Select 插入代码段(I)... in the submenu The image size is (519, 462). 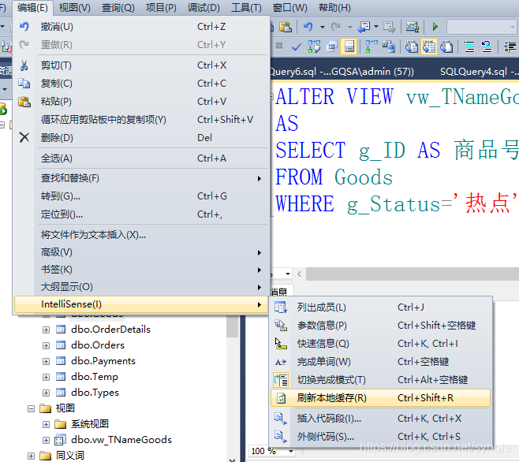click(380, 419)
